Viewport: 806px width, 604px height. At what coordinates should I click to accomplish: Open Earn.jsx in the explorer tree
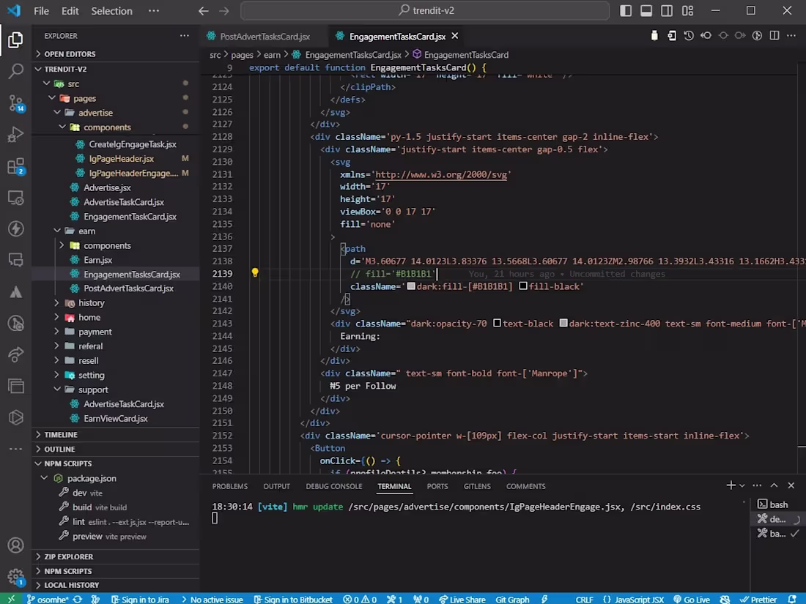click(97, 260)
